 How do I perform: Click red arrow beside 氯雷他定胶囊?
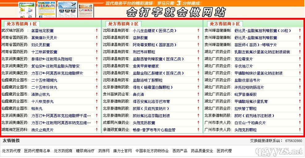coord(97,30)
